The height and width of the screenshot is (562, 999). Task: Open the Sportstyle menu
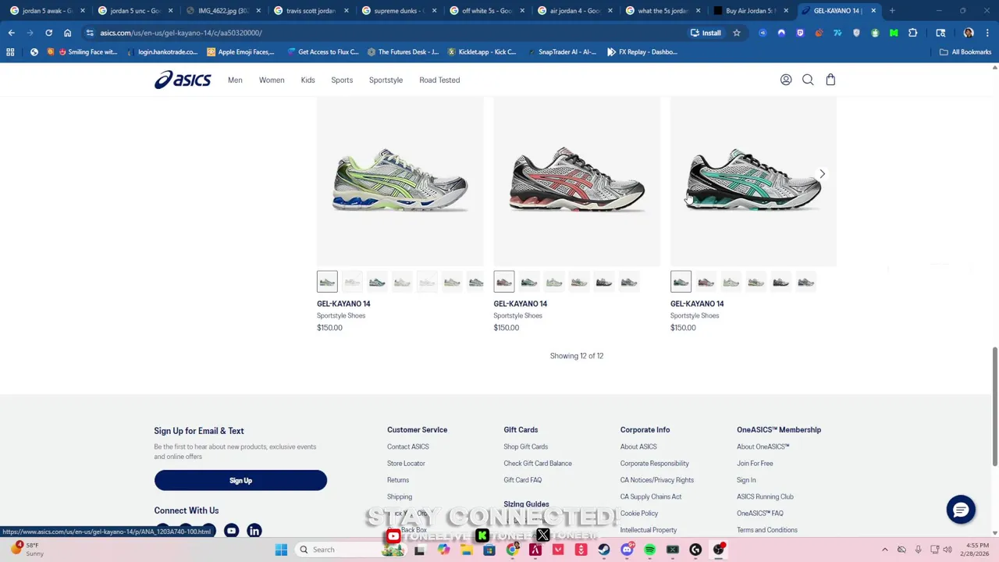(386, 80)
